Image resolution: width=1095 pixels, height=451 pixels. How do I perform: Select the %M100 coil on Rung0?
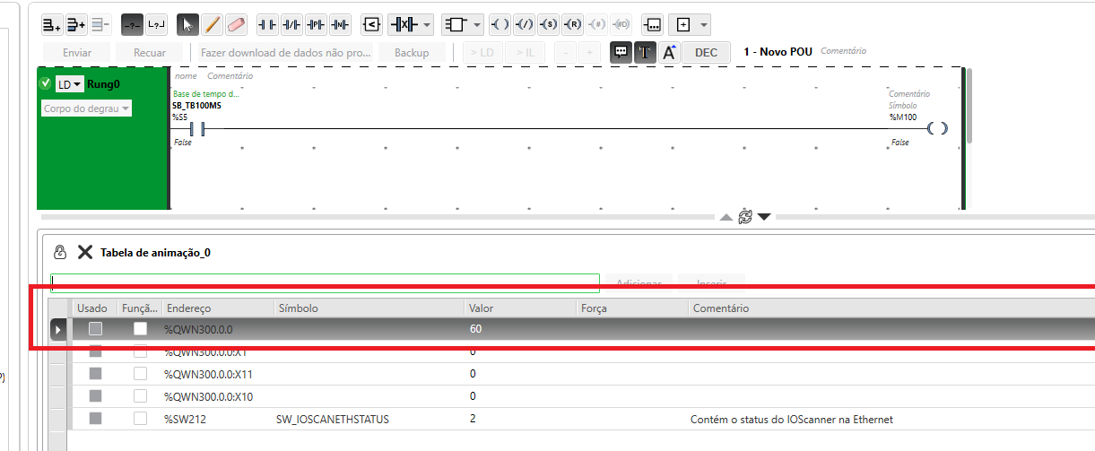pyautogui.click(x=937, y=129)
